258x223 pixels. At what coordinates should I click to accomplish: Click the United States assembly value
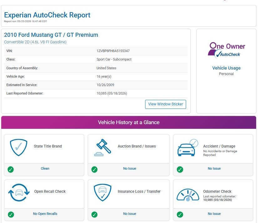(x=106, y=68)
